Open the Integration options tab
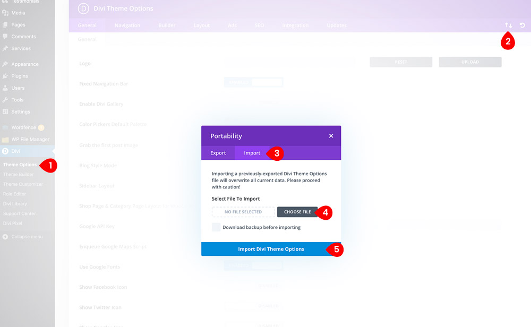 (x=295, y=25)
